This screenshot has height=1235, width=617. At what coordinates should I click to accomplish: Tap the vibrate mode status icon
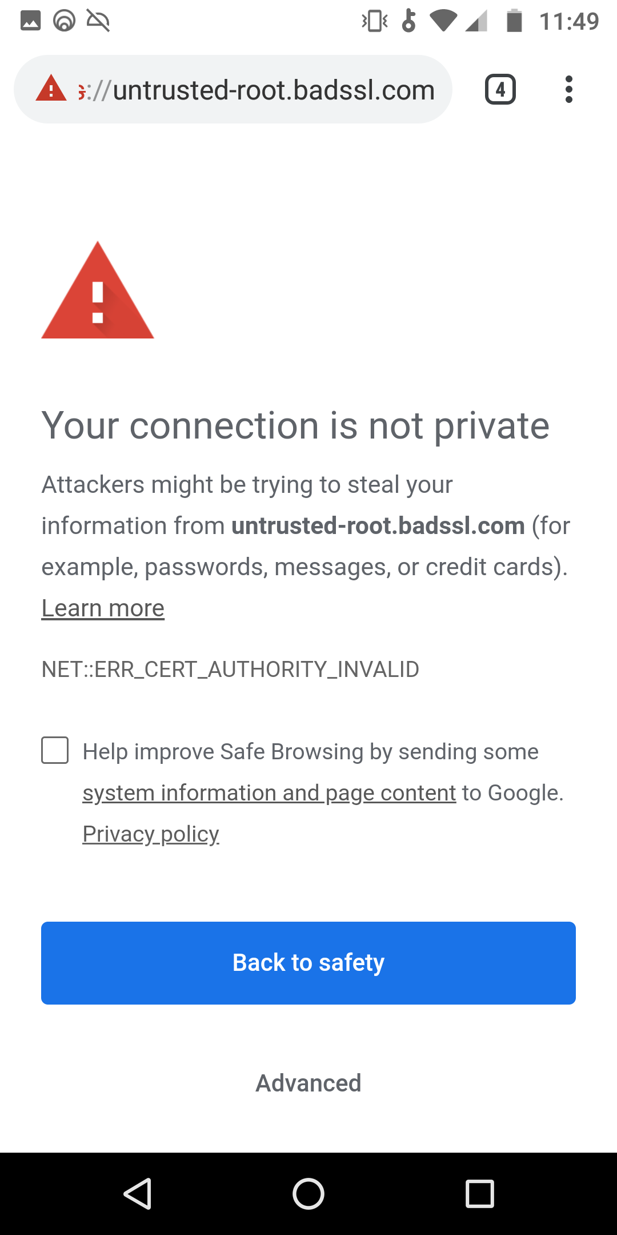tap(374, 21)
